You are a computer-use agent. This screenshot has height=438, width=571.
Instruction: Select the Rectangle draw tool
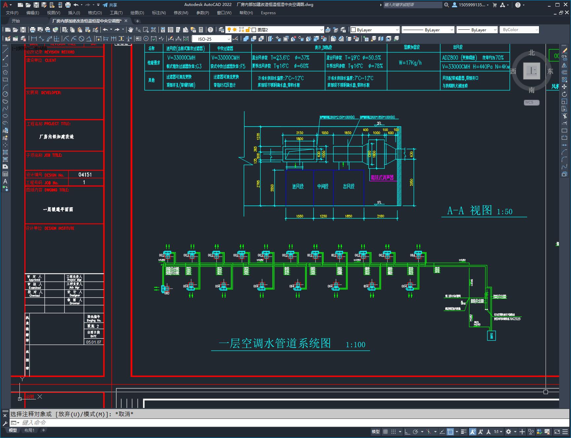click(x=5, y=80)
